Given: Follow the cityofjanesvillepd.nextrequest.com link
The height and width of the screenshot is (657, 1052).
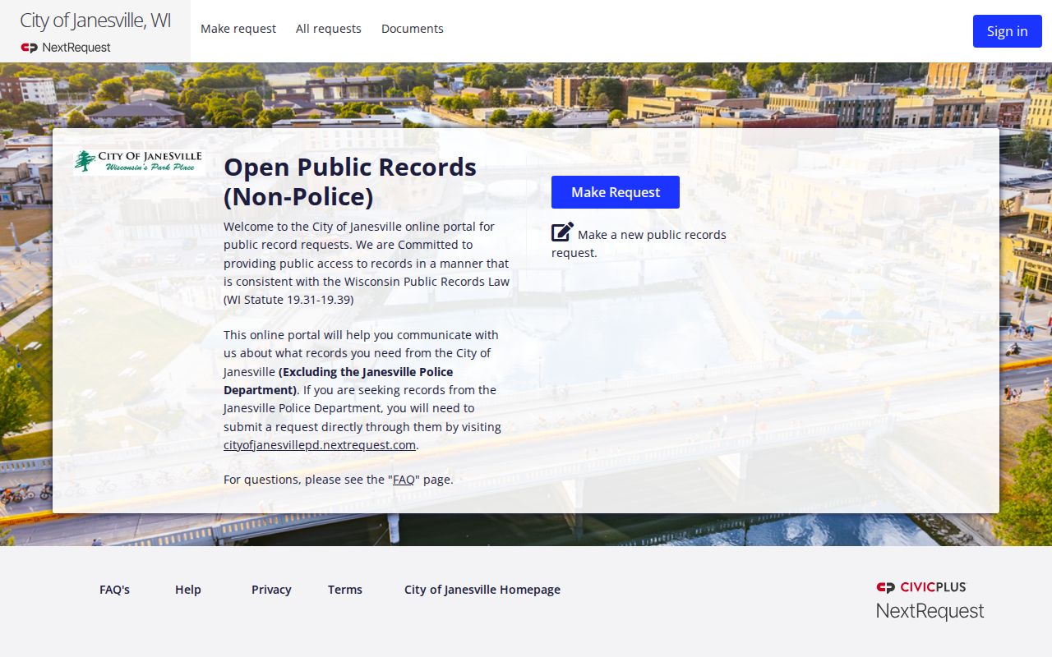Looking at the screenshot, I should point(320,445).
